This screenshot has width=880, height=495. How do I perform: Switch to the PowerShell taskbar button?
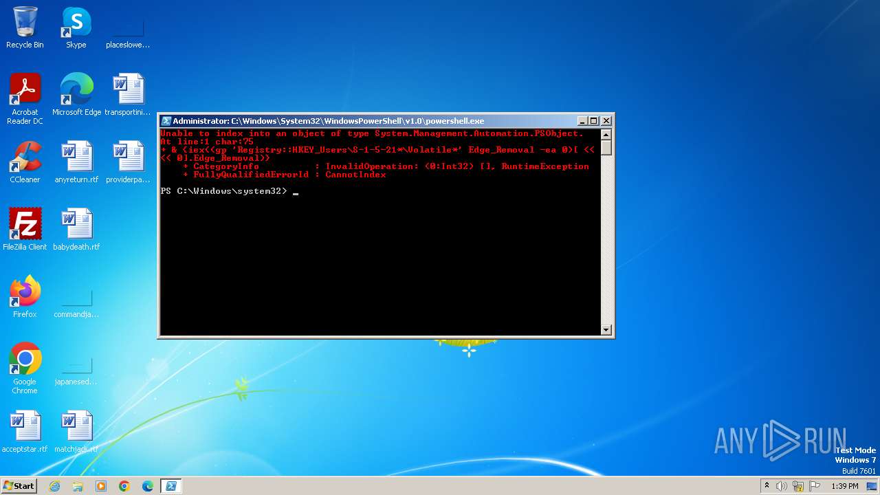click(171, 486)
